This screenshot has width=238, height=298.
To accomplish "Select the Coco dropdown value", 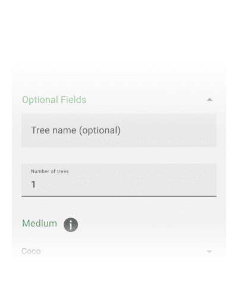I will coord(31,251).
